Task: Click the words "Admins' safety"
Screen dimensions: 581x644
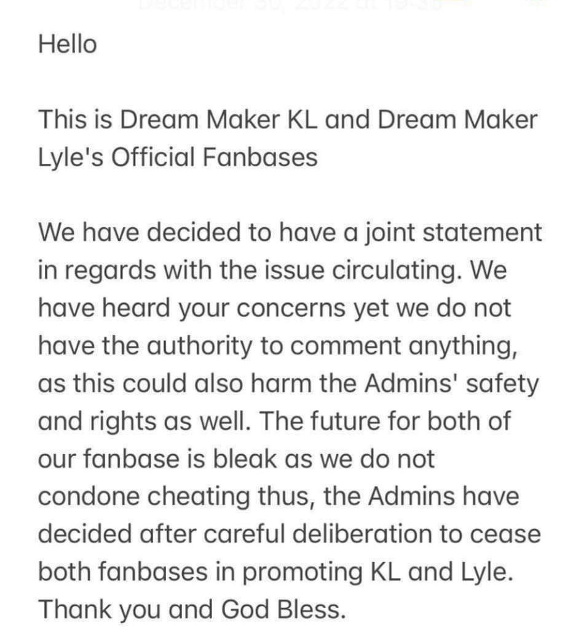Action: point(451,384)
